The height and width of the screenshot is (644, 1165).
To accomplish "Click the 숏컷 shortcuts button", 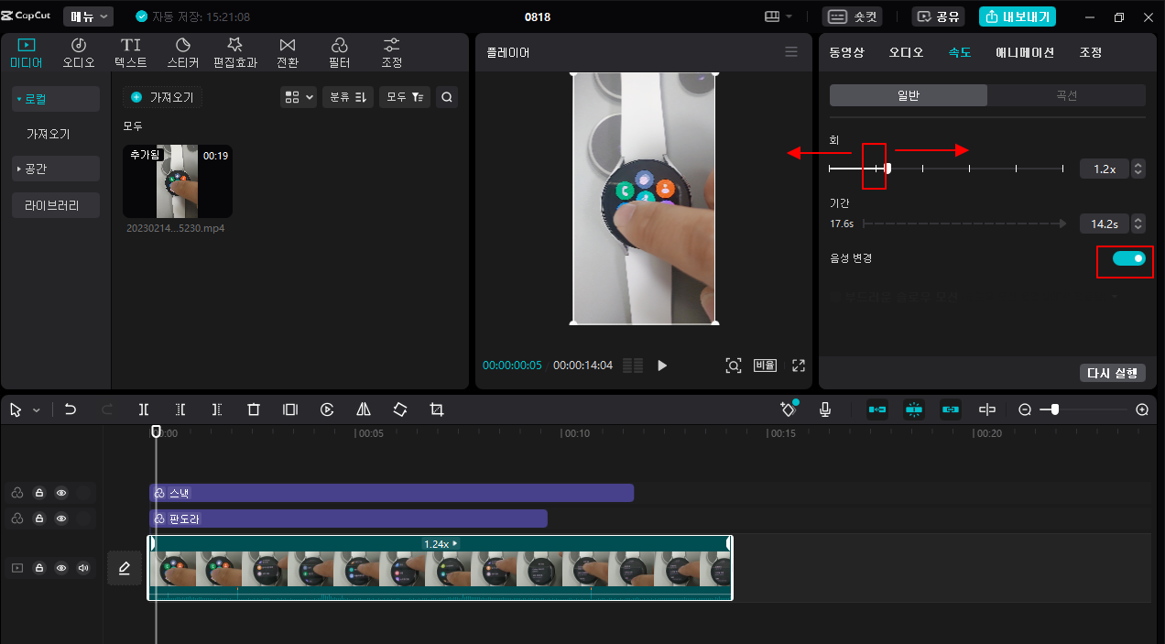I will [x=852, y=16].
